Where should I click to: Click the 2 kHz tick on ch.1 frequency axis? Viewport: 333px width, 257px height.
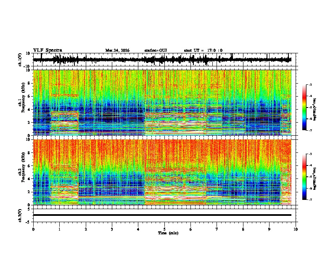29,122
